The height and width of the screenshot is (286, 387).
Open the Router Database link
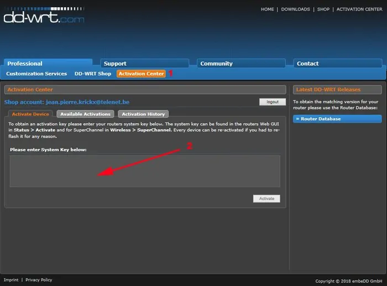337,119
